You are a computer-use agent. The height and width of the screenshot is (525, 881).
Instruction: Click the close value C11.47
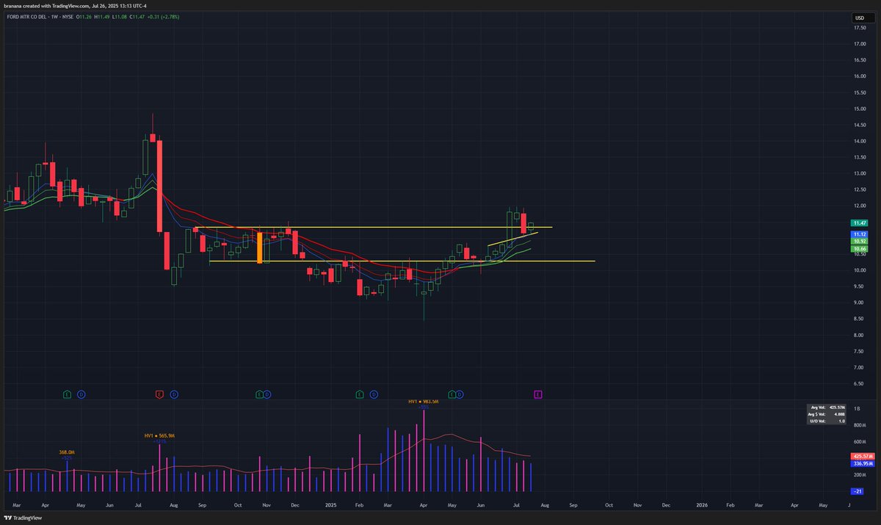[x=137, y=16]
